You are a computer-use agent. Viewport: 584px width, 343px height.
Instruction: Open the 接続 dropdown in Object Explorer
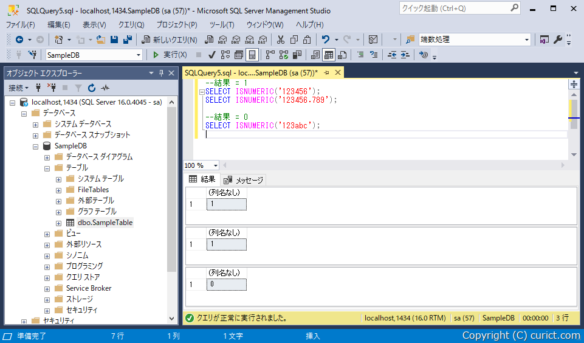(18, 88)
